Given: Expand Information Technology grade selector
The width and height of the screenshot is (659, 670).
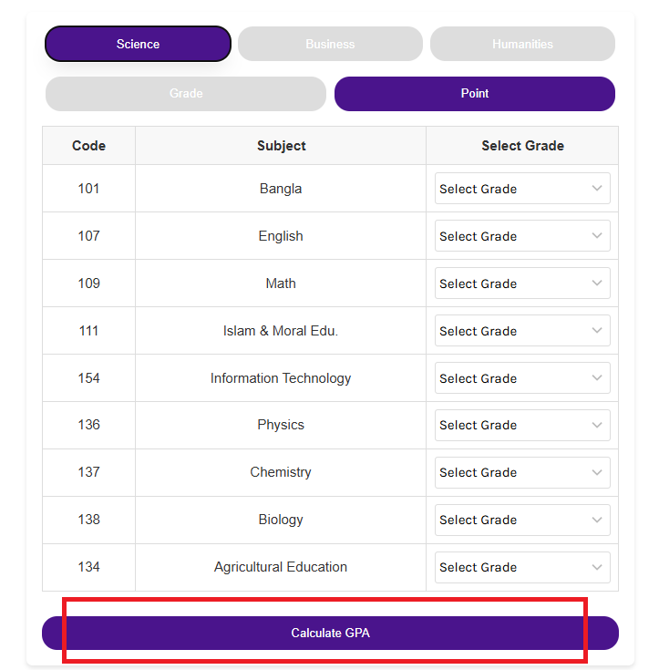Looking at the screenshot, I should click(x=522, y=378).
